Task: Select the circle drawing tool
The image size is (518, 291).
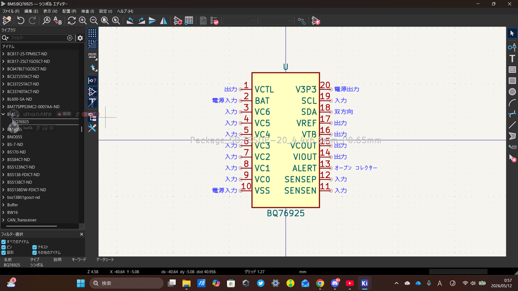Action: click(512, 92)
